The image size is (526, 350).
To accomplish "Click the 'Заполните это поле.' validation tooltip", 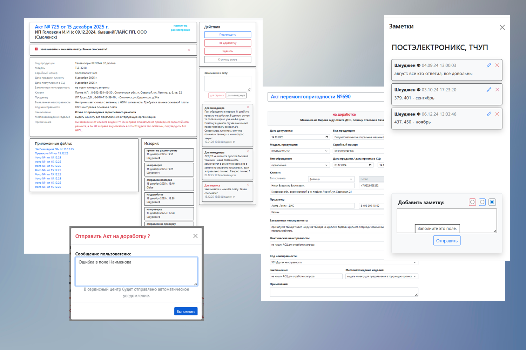I will pos(437,228).
